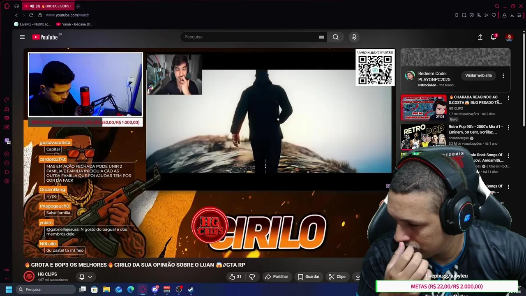Click the YouTube search magnifier button
The width and height of the screenshot is (526, 296).
point(336,37)
